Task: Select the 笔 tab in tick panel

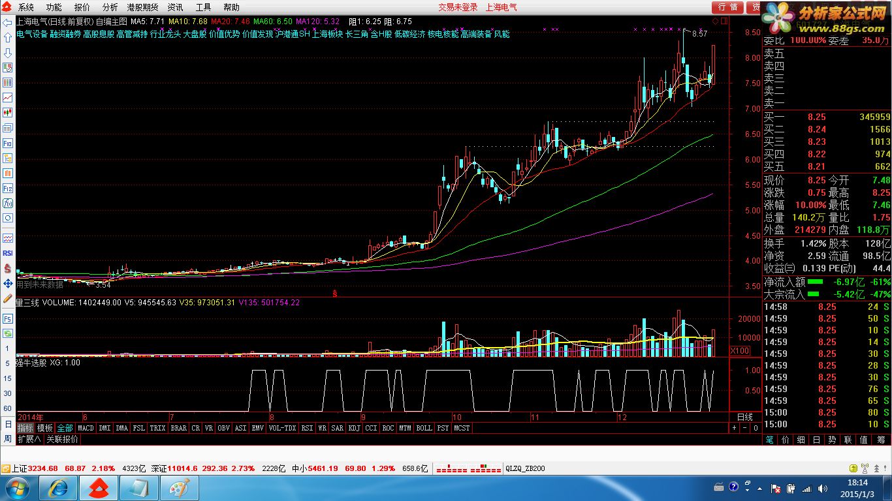Action: 769,440
